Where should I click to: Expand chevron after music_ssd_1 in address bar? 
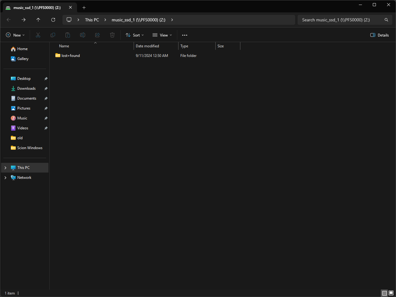(x=172, y=20)
